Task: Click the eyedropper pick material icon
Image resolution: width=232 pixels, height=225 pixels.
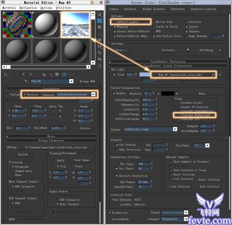Action: 27,81
